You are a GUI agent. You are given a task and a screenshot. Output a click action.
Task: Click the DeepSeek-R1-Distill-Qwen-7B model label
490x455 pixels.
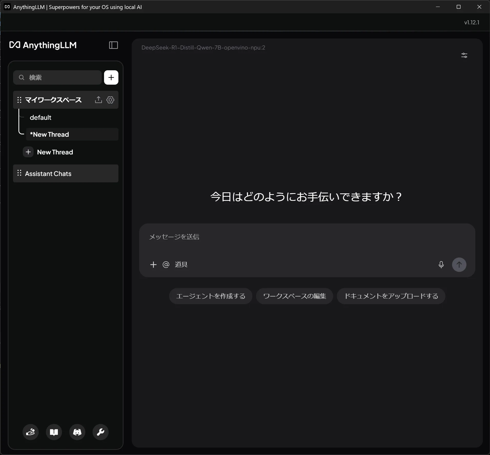click(x=203, y=47)
